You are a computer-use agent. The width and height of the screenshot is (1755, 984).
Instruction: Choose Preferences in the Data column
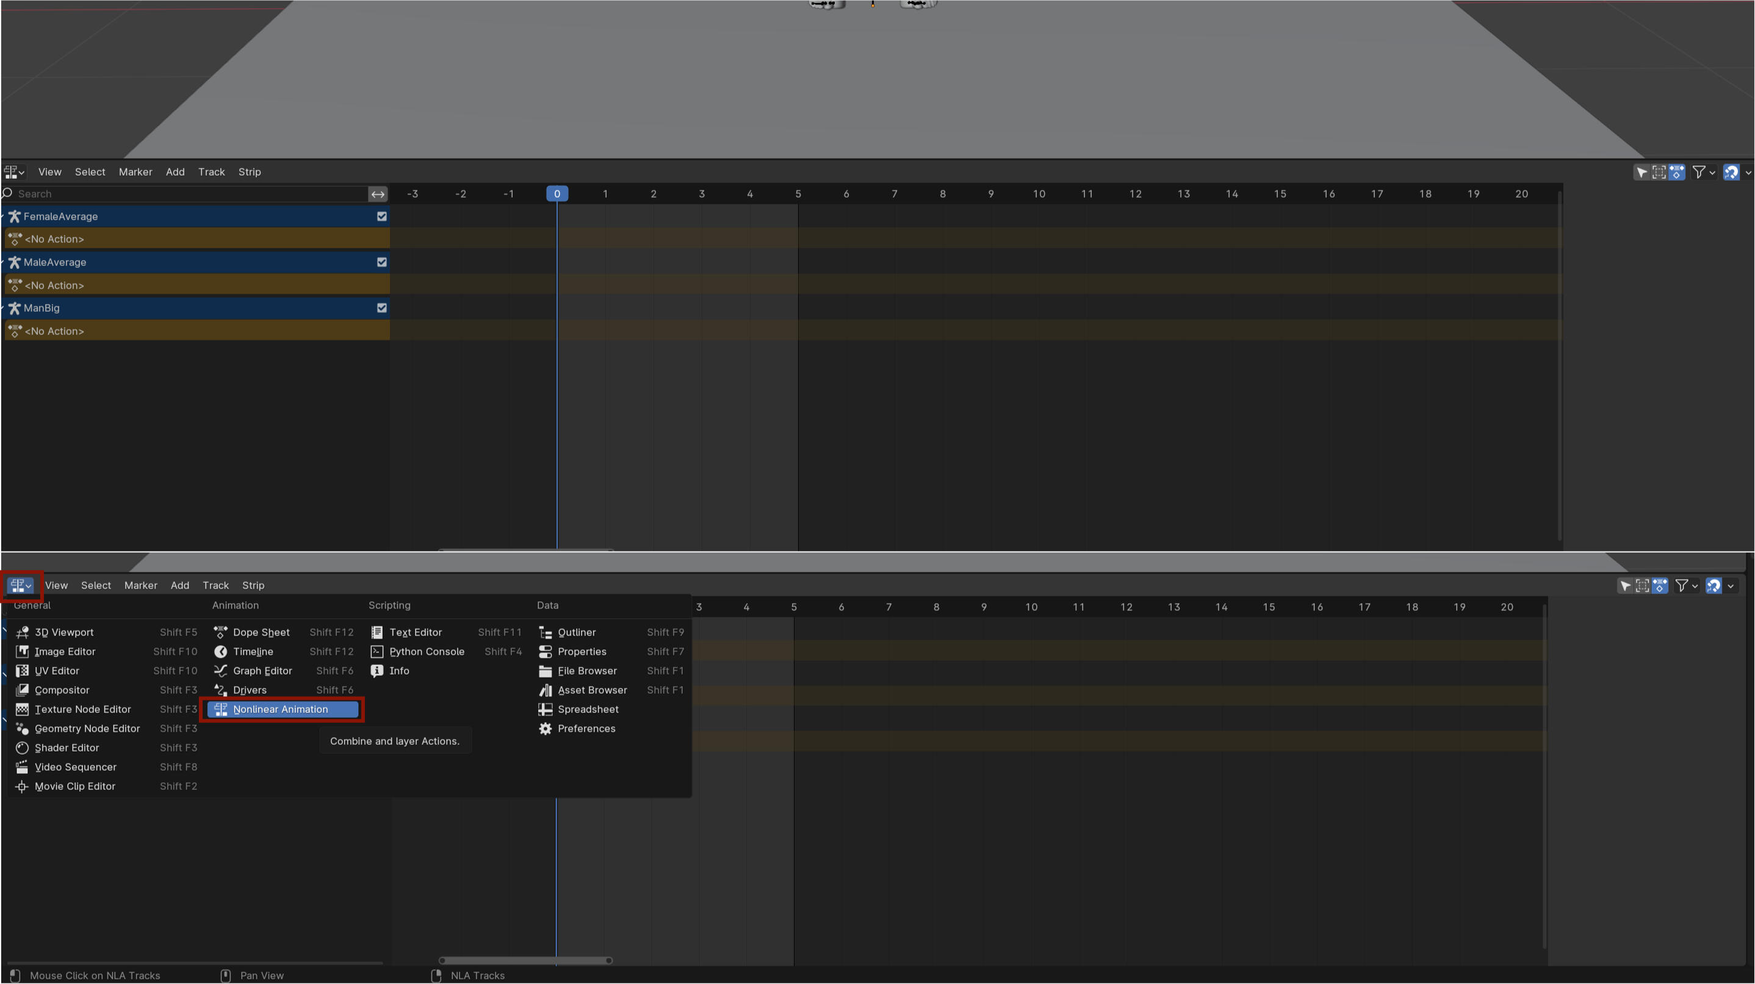click(x=586, y=728)
